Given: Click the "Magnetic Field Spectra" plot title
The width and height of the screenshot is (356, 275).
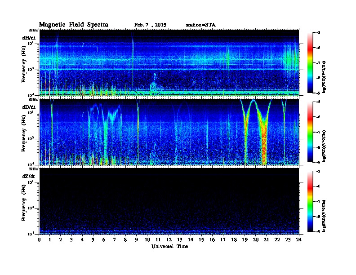Looking at the screenshot, I should (74, 25).
